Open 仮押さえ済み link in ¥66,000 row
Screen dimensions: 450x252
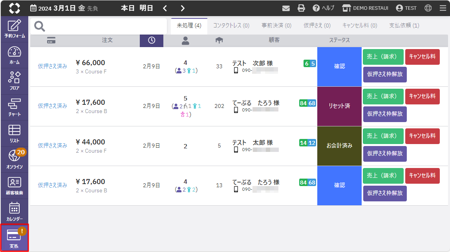[53, 66]
